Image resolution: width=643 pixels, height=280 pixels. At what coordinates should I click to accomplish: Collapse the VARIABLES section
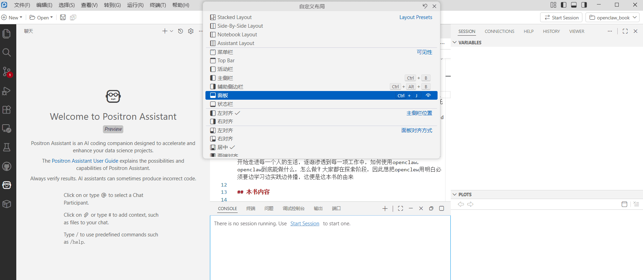tap(455, 43)
